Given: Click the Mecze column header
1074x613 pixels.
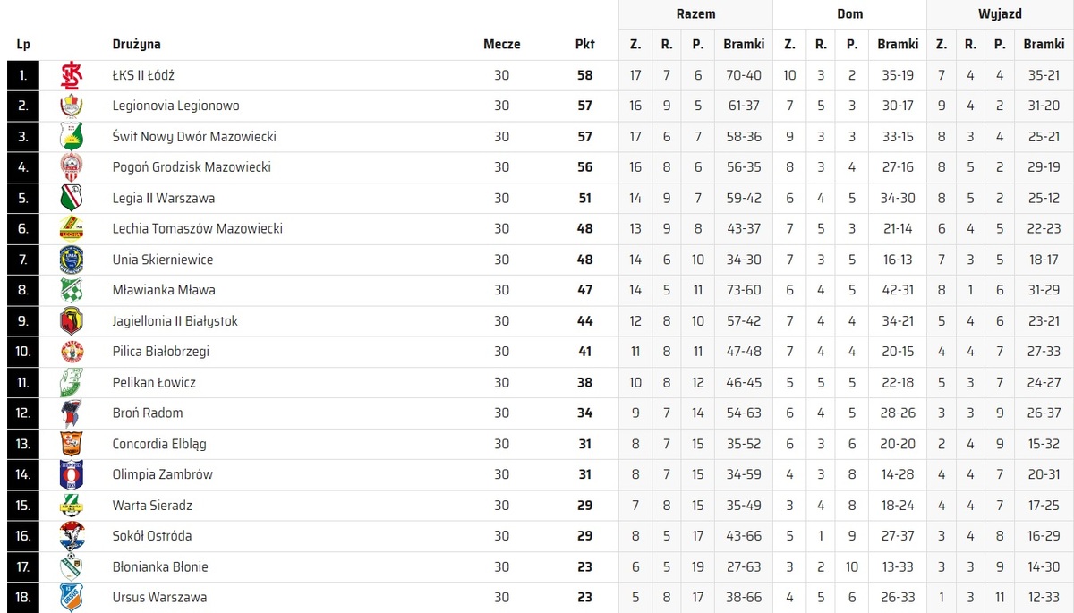Looking at the screenshot, I should click(501, 44).
